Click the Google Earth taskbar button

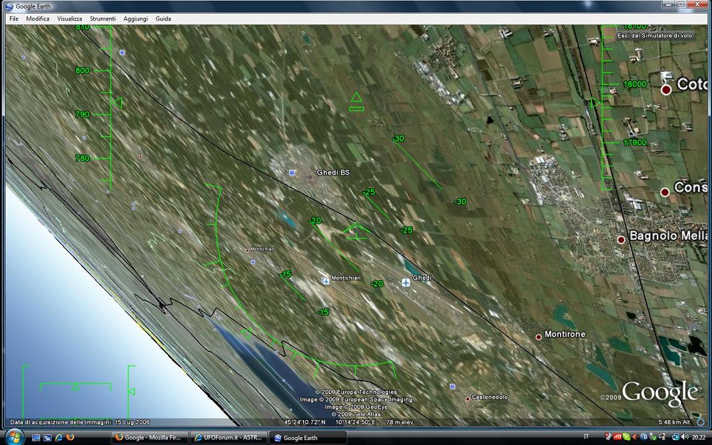click(x=308, y=438)
